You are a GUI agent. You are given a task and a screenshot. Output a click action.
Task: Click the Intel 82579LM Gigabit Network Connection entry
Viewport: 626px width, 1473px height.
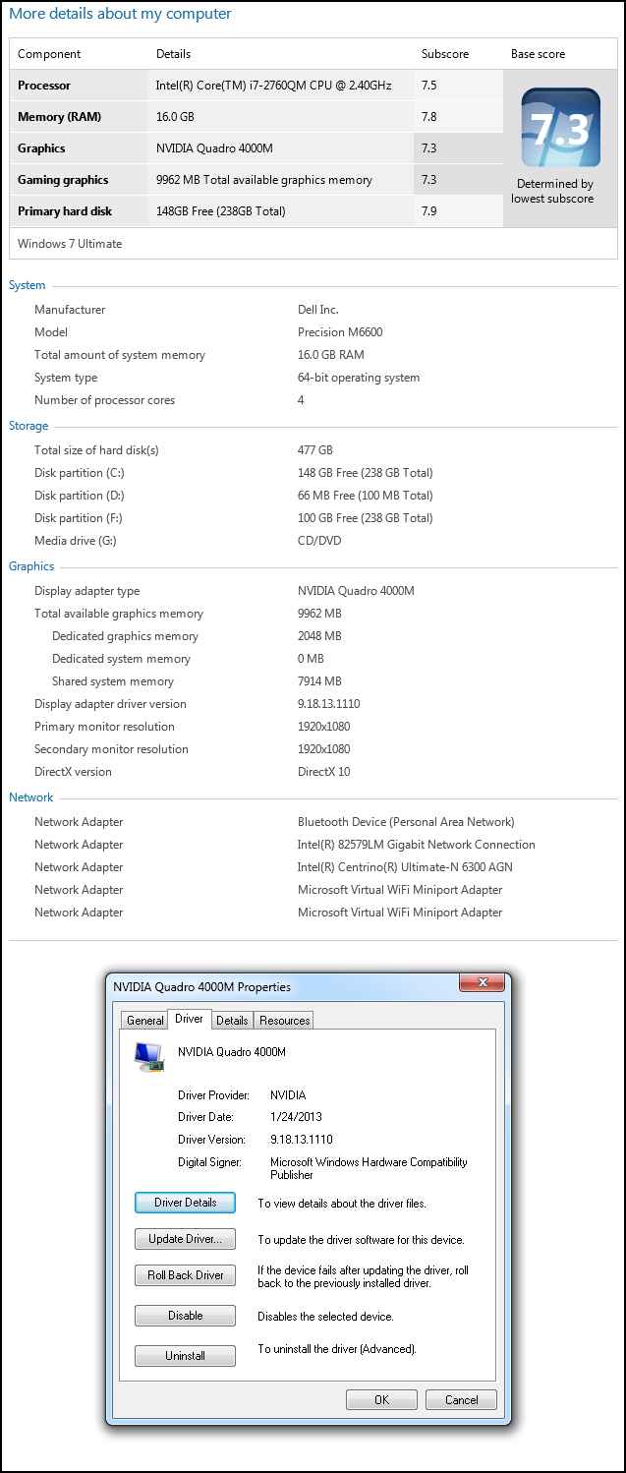[x=417, y=845]
